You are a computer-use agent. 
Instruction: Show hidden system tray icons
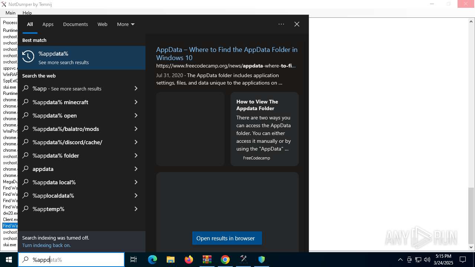coord(400,260)
